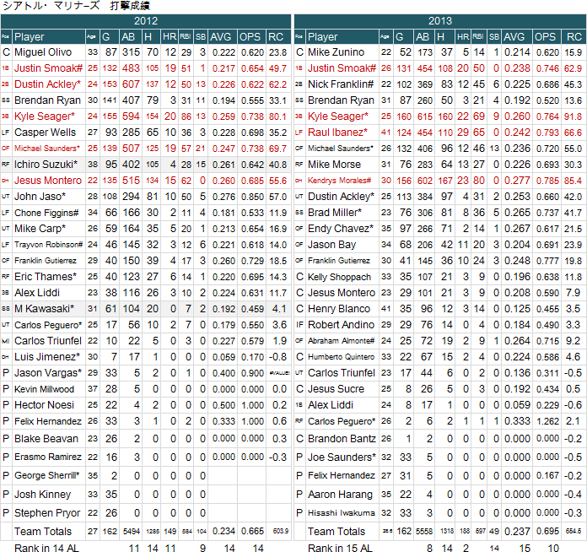Click the 2013 season header
The width and height of the screenshot is (587, 552).
(440, 21)
